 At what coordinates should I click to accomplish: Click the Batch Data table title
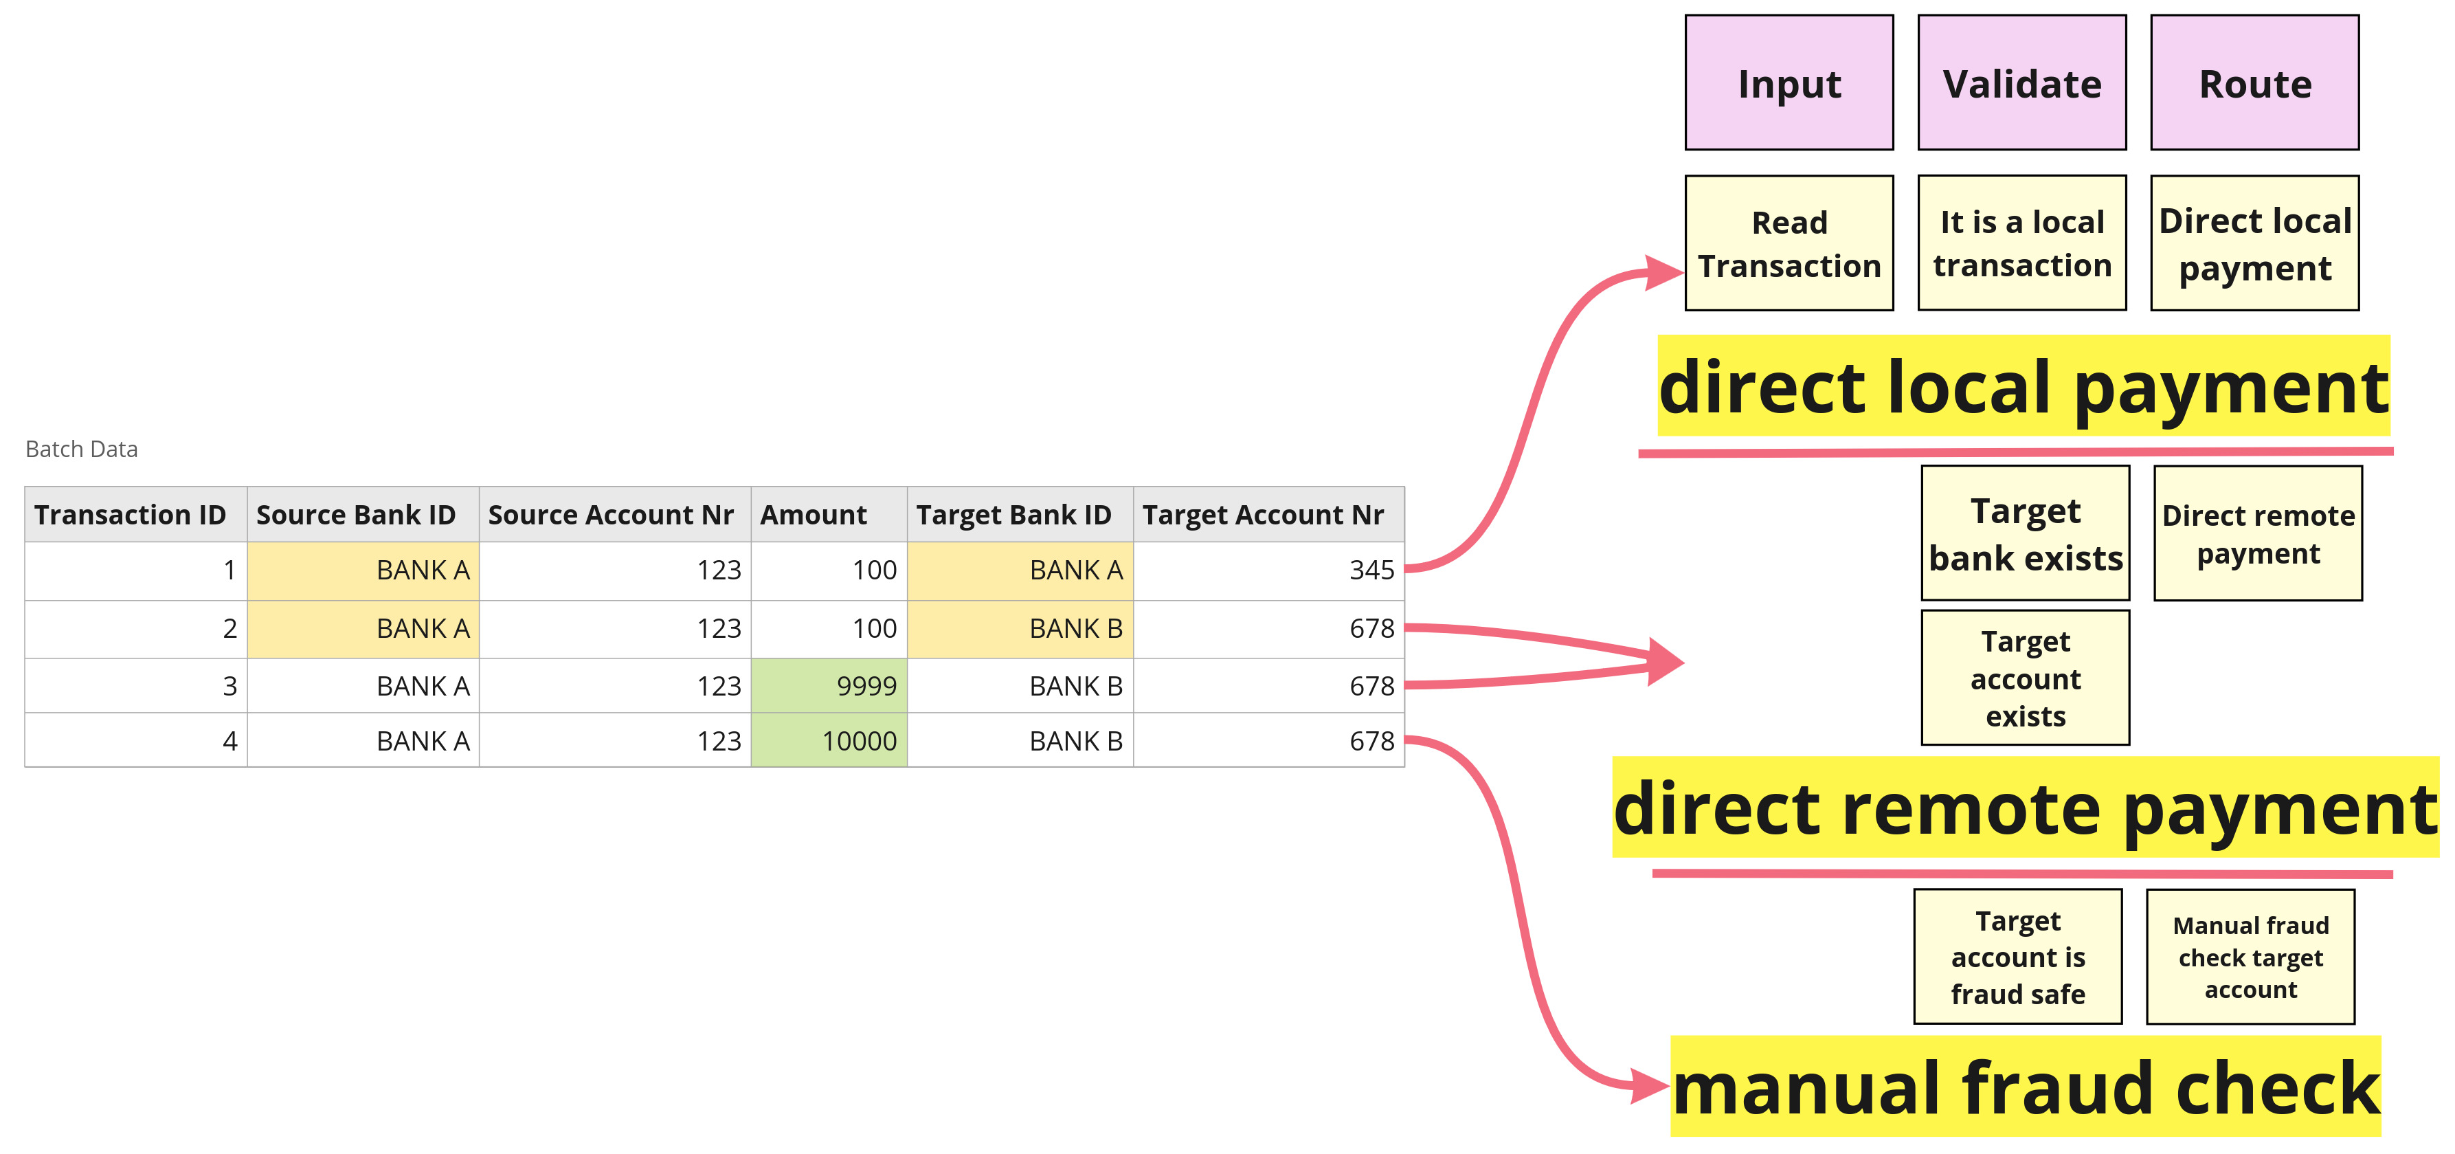81,450
